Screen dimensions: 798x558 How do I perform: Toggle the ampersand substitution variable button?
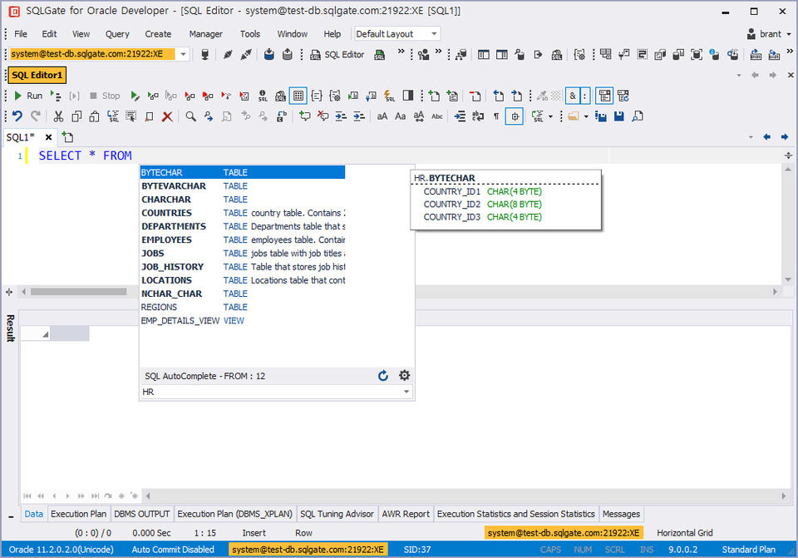(573, 96)
